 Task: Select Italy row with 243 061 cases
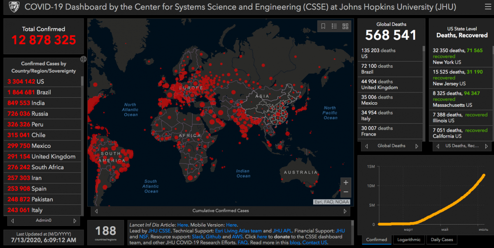coord(43,210)
